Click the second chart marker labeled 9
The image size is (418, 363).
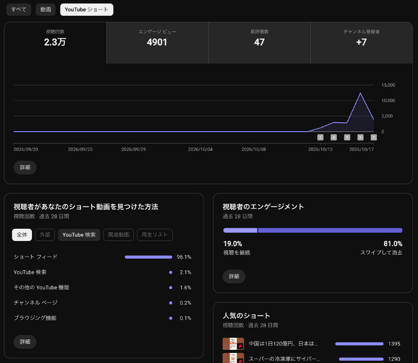click(x=360, y=137)
